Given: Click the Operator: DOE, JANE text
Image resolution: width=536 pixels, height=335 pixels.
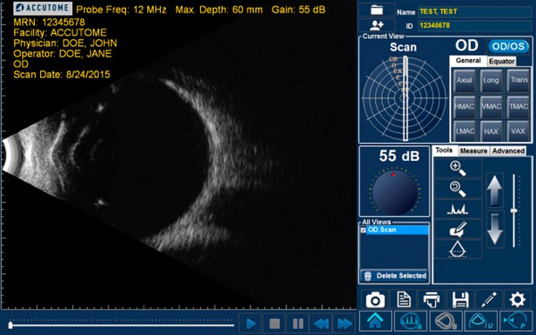Looking at the screenshot, I should pos(62,54).
